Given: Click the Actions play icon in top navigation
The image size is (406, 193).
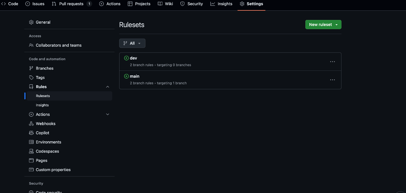Looking at the screenshot, I should point(101,4).
